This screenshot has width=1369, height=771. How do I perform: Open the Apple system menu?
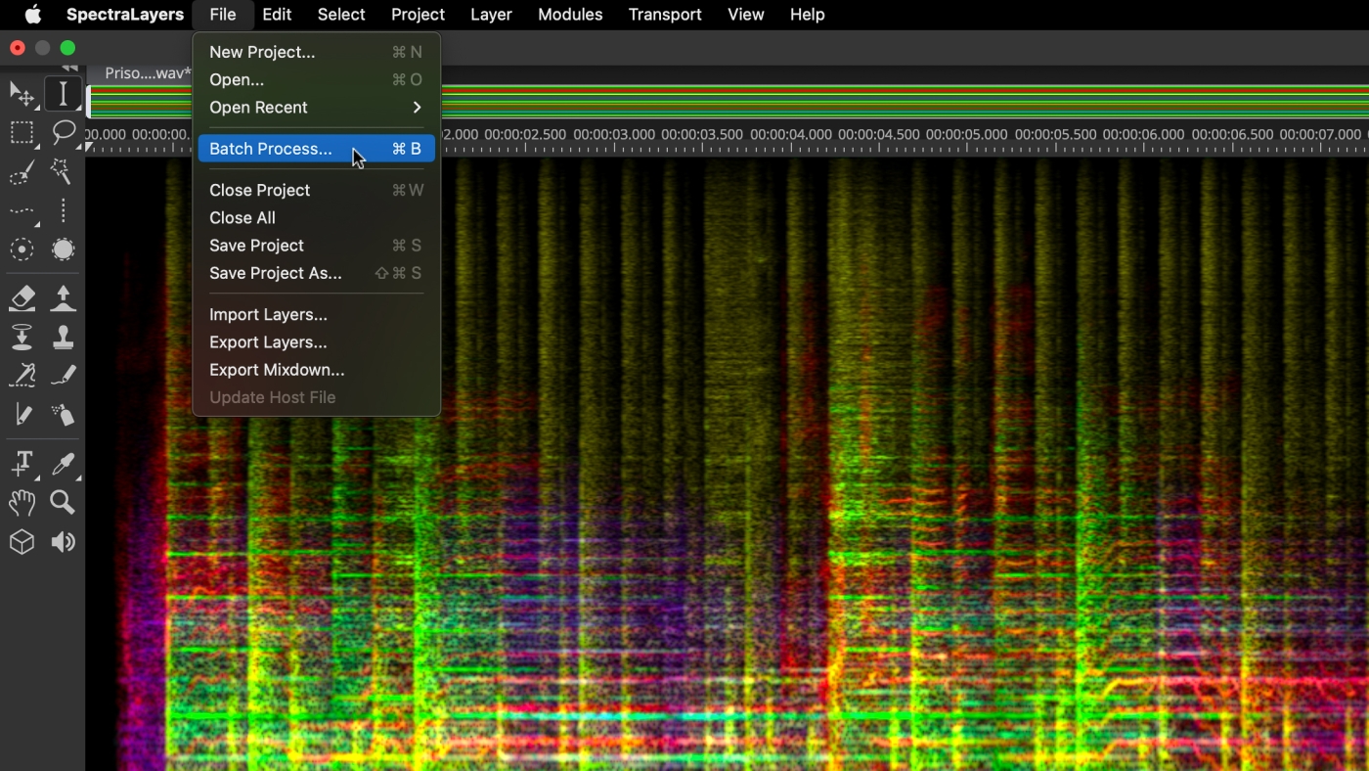coord(33,15)
